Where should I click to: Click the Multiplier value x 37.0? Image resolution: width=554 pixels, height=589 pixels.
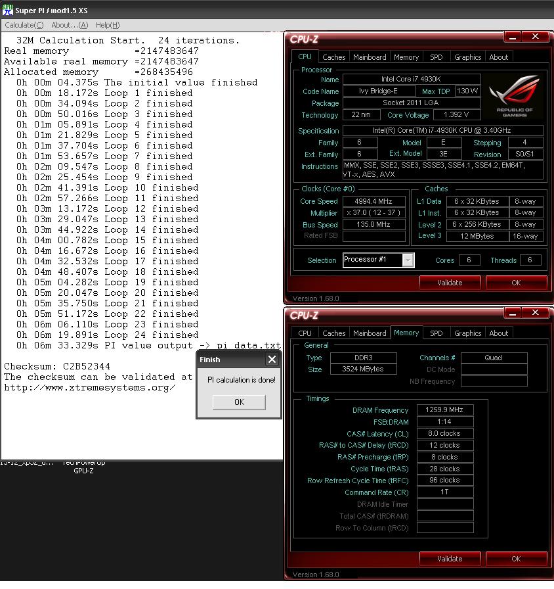374,212
